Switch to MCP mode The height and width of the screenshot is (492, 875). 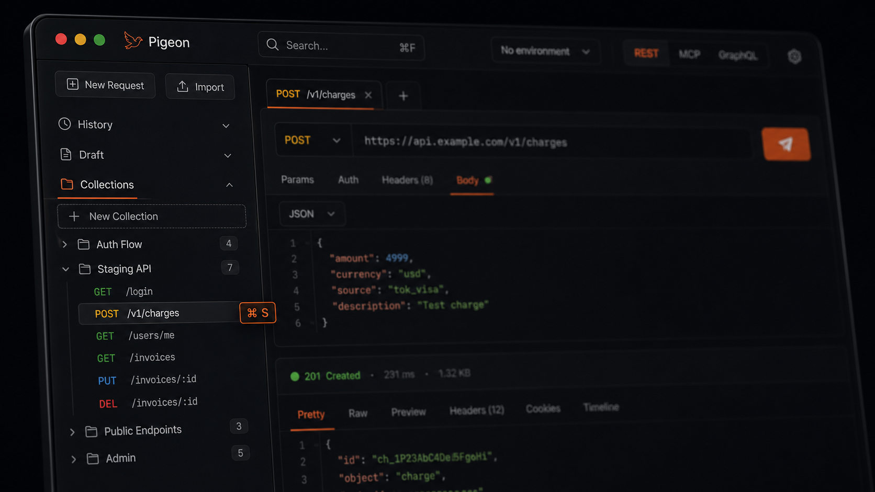click(689, 54)
